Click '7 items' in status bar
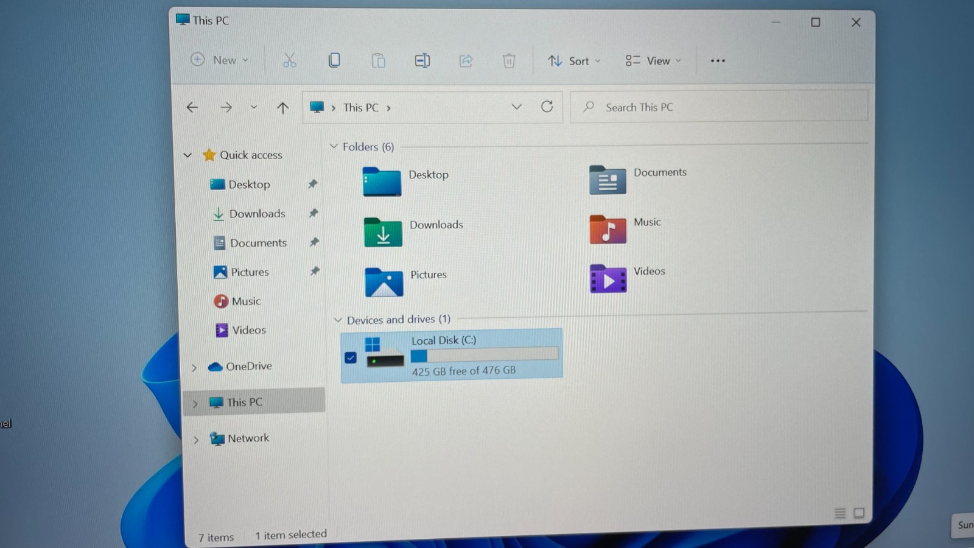 [x=216, y=538]
